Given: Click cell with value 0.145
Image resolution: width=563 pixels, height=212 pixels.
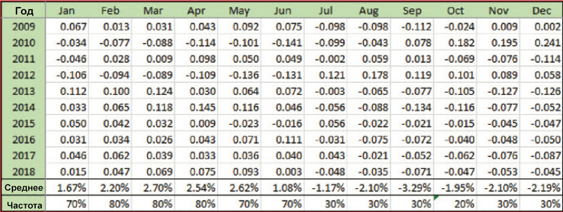Looking at the screenshot, I should (196, 107).
